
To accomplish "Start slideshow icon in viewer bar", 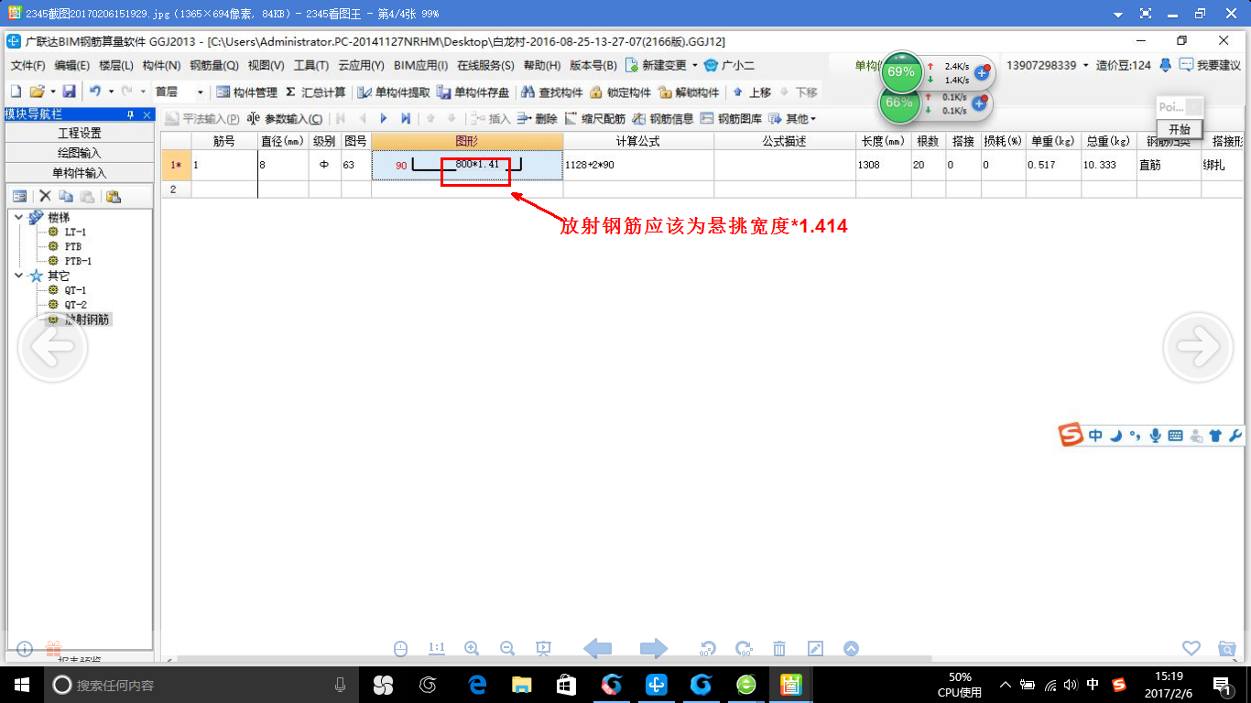I will coord(543,648).
